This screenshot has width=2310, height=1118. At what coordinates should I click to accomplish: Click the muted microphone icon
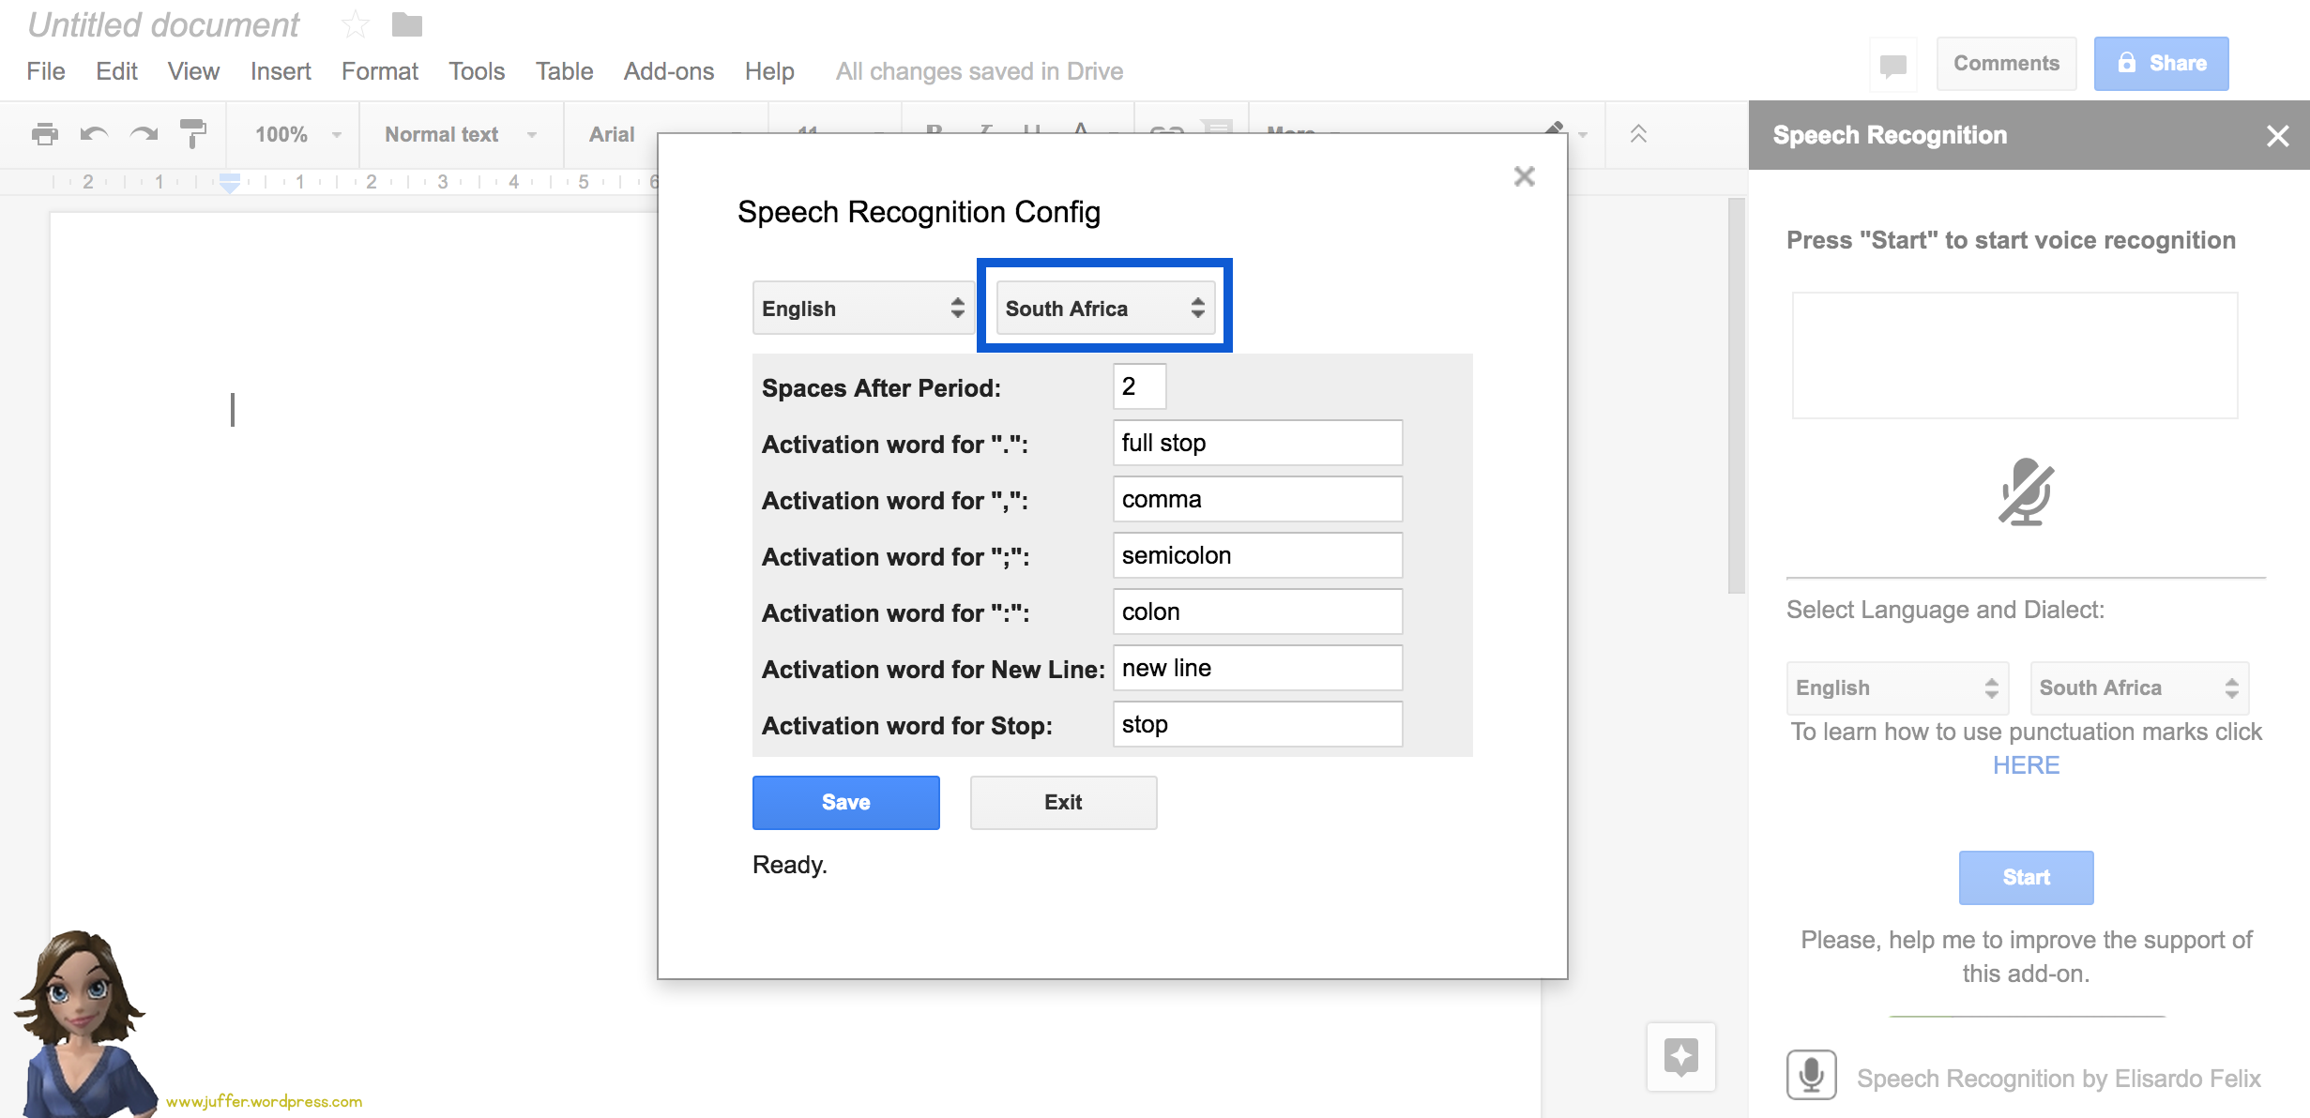coord(2025,491)
